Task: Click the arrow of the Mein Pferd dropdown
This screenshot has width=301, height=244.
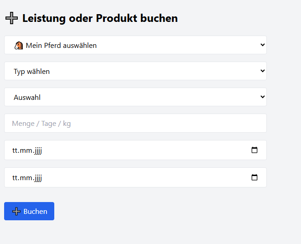Action: click(x=262, y=45)
